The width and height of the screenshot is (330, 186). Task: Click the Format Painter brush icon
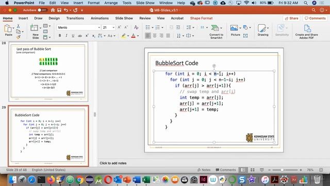(19, 37)
